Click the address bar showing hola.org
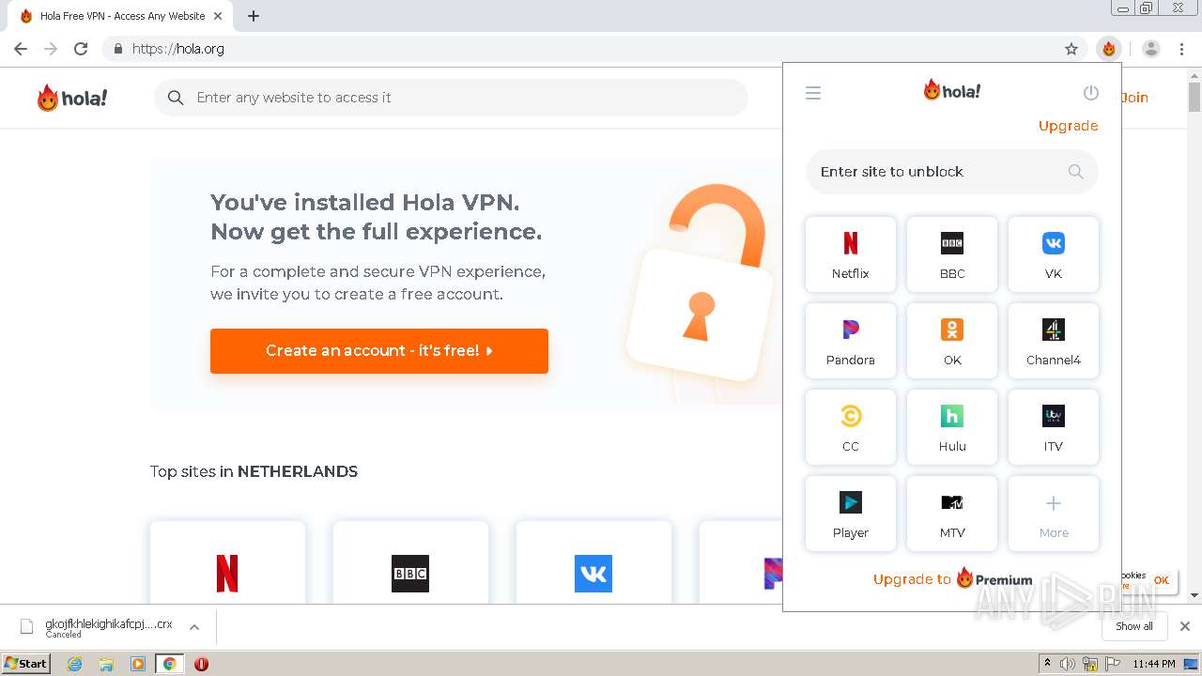Screen dimensions: 1202x676 pos(595,49)
